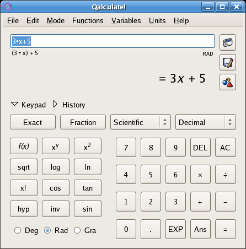Open the convert units shapes icon
Viewport: 246px width, 249px height.
point(228,82)
